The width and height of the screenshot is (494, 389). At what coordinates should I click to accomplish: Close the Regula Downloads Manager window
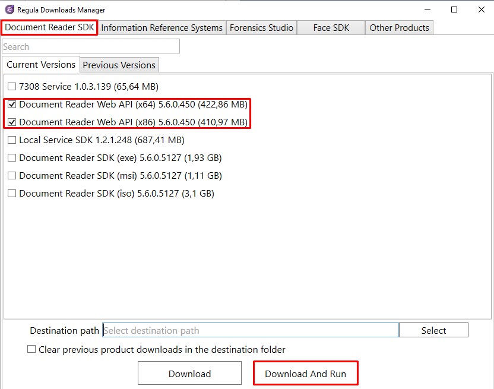(x=482, y=10)
